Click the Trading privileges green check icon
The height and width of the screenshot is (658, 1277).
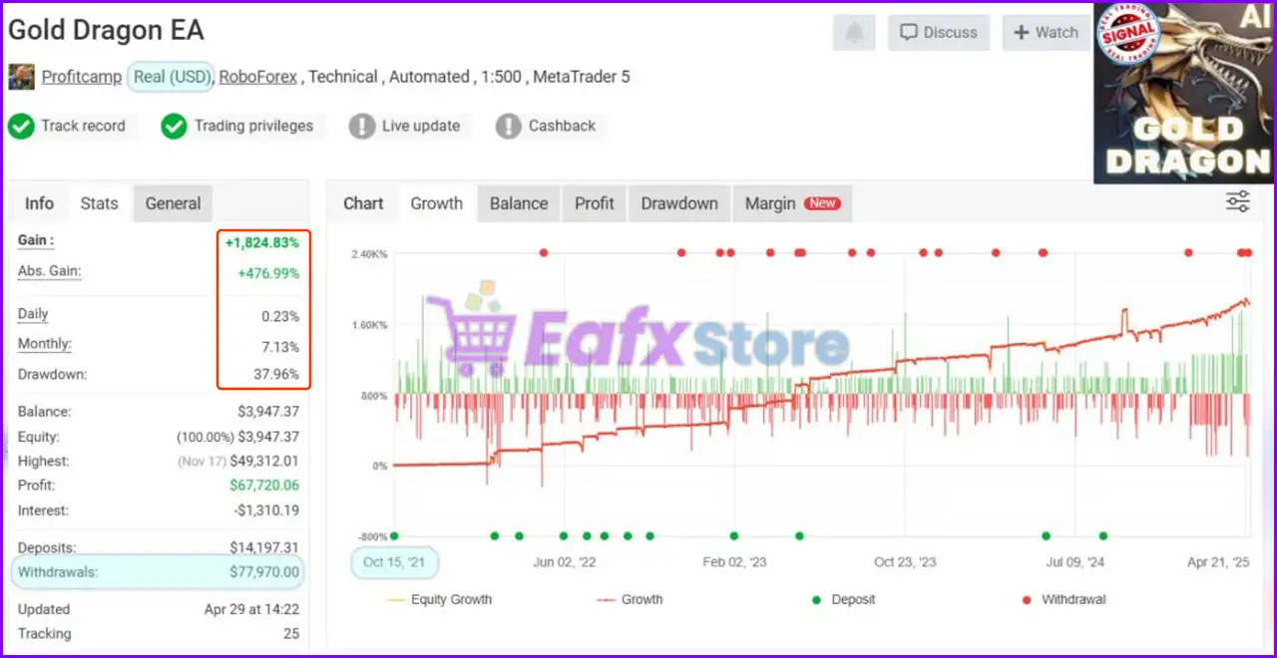click(x=175, y=127)
